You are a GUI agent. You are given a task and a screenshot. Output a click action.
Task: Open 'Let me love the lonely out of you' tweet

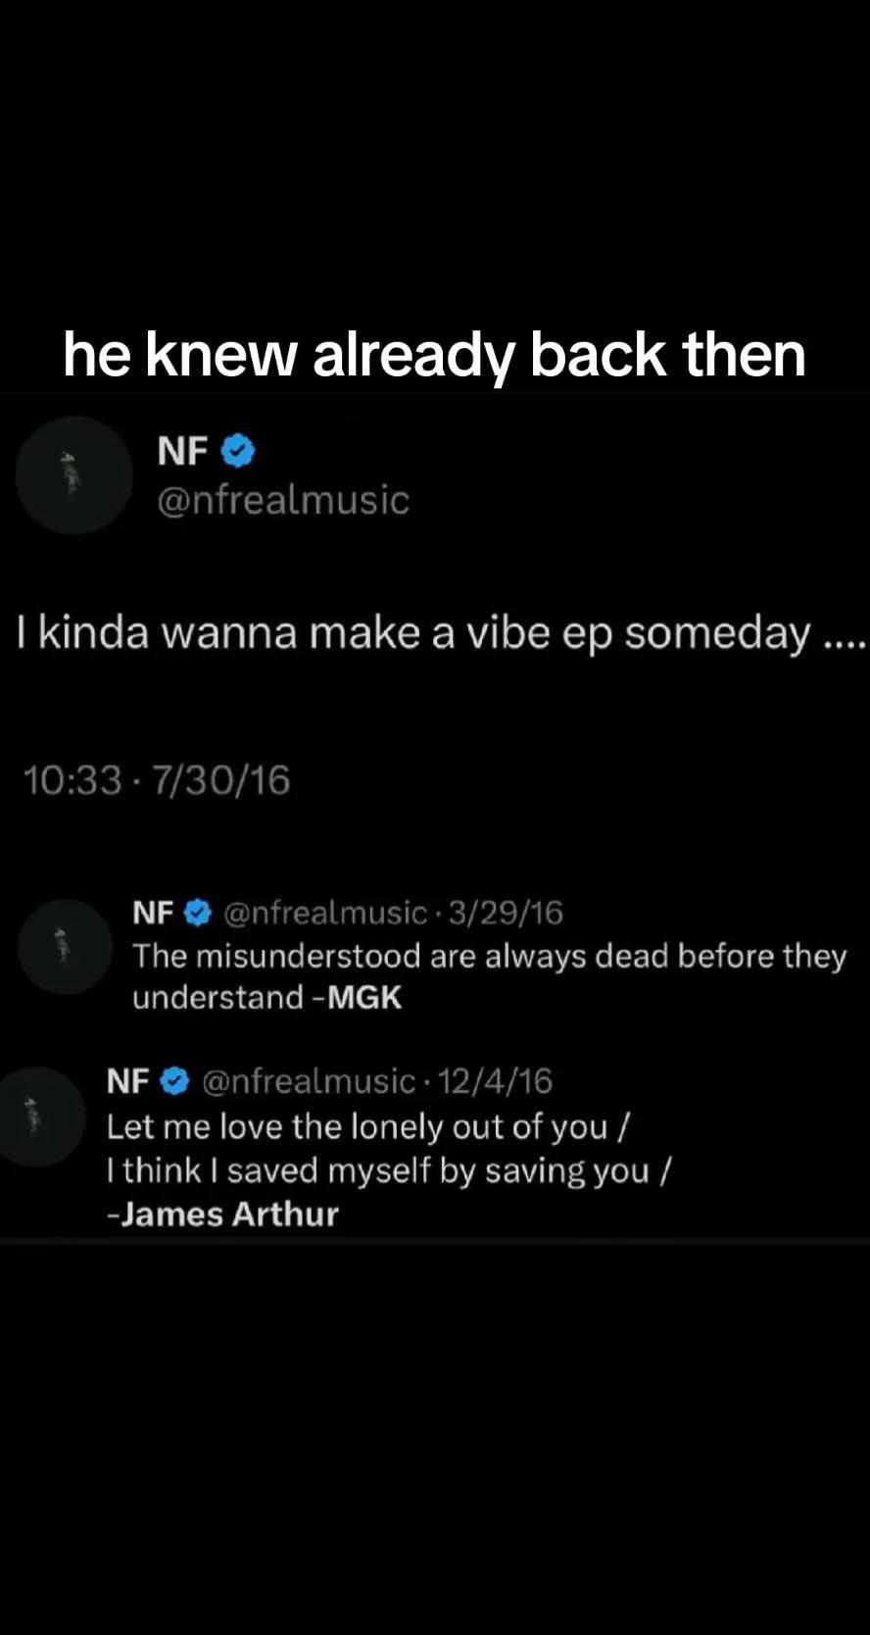[x=388, y=1170]
